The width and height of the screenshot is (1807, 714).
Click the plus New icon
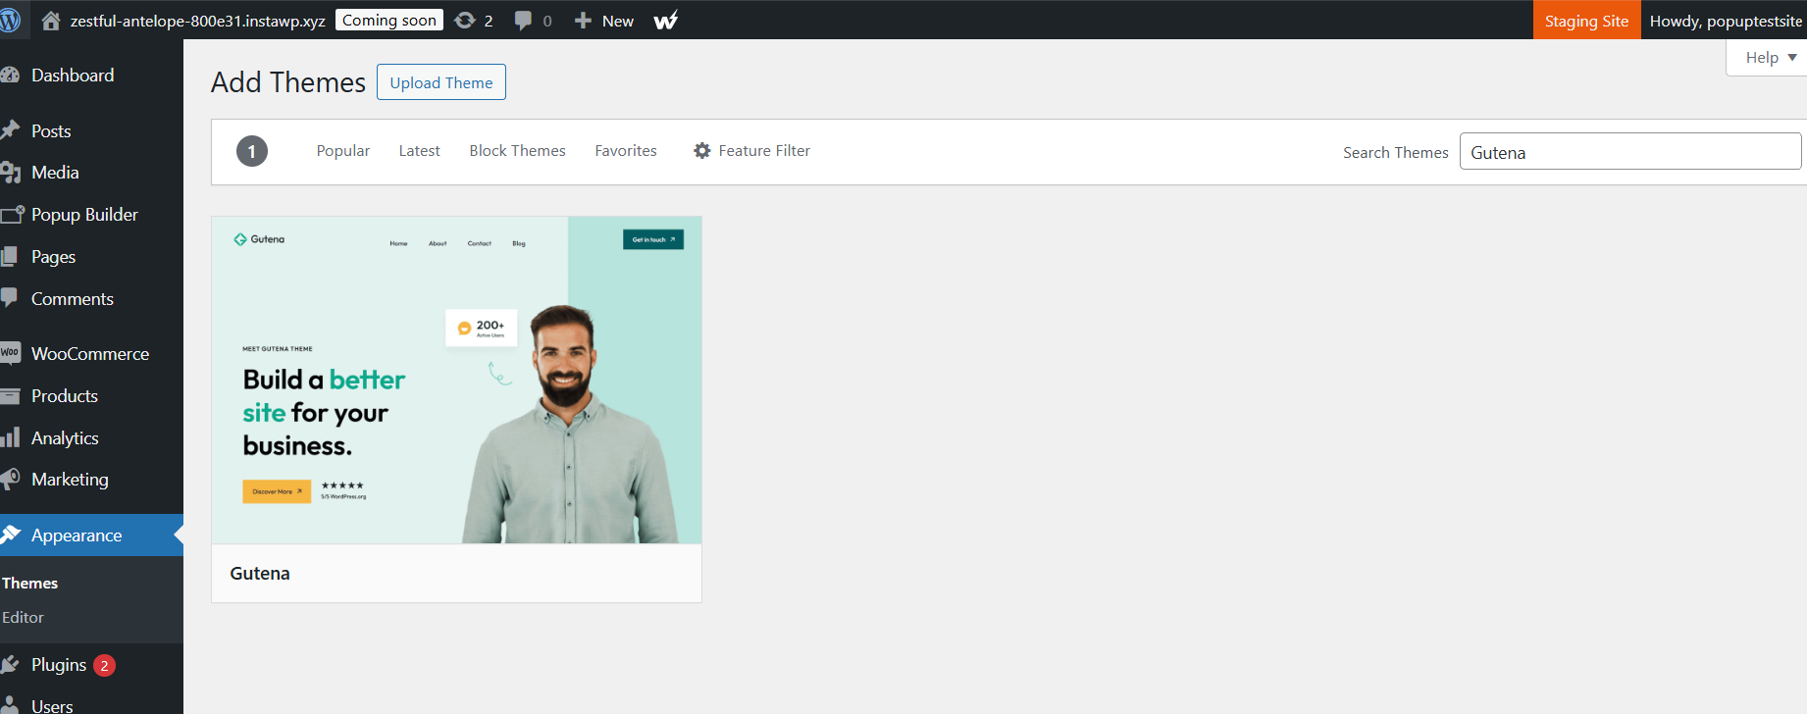point(583,21)
